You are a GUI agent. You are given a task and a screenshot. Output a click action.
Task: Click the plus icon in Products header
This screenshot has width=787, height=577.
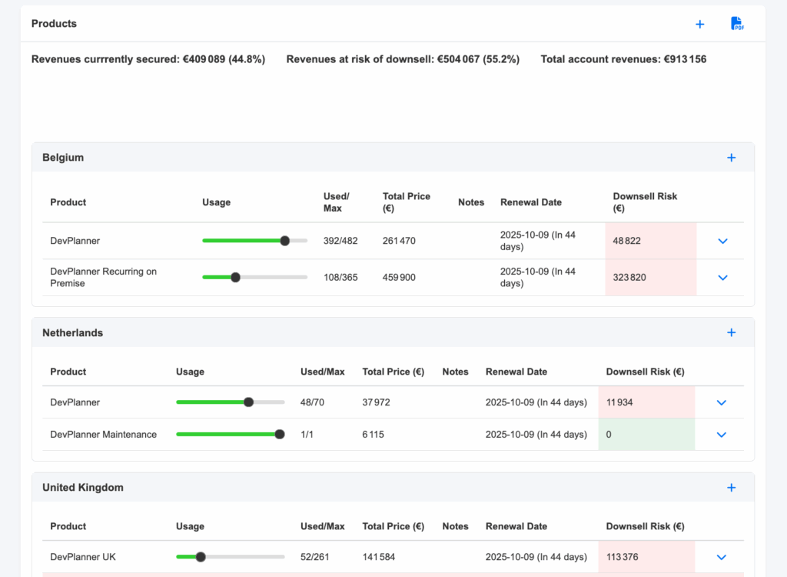pyautogui.click(x=699, y=24)
